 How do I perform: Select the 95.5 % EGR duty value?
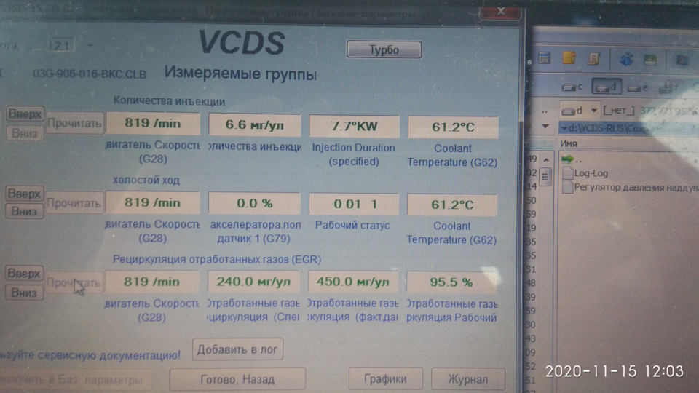point(451,282)
